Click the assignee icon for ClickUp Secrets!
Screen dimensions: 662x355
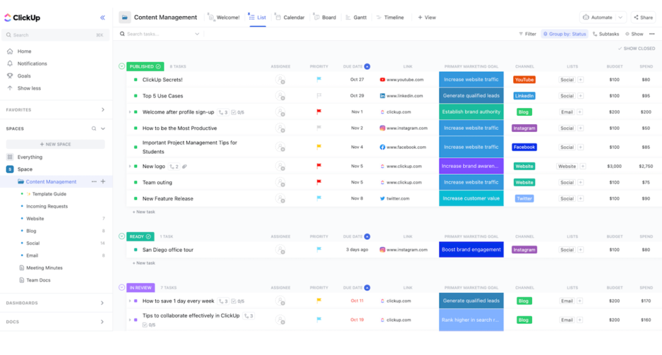(x=280, y=80)
